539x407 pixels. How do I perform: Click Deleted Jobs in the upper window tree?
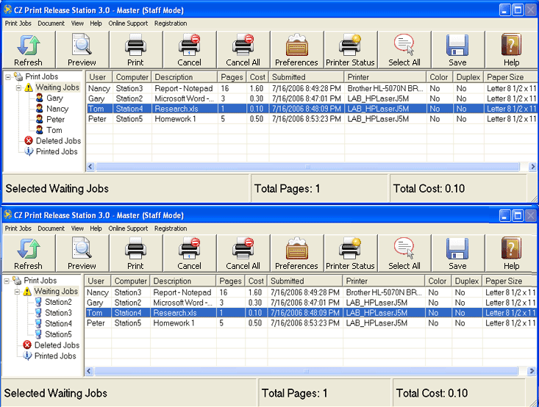(x=57, y=141)
